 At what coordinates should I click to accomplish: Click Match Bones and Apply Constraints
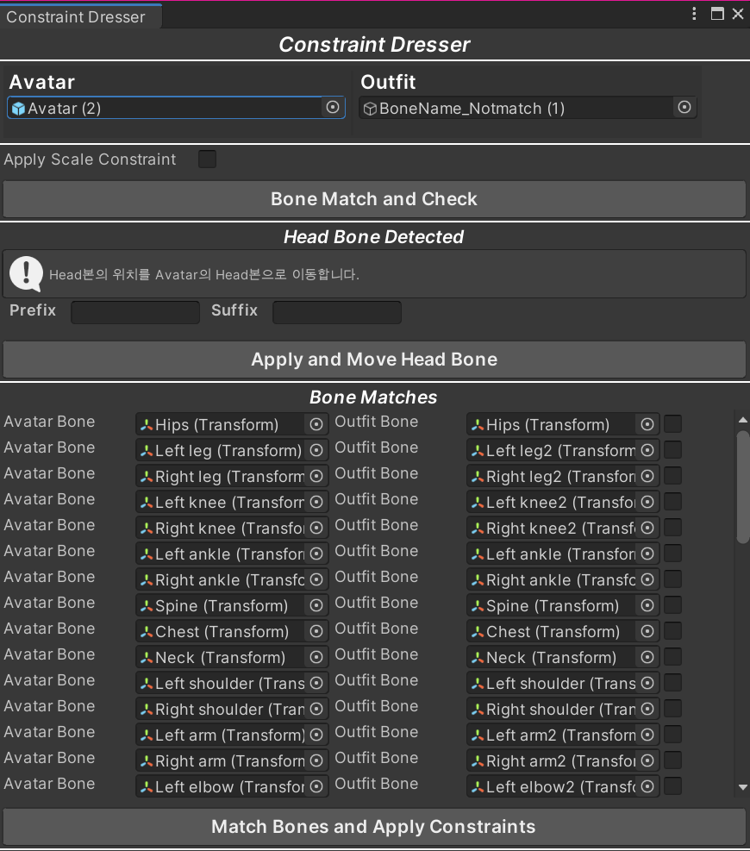(374, 827)
